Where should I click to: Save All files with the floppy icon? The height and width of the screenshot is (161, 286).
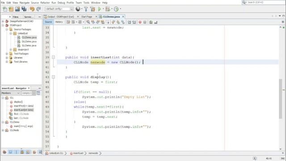24,9
